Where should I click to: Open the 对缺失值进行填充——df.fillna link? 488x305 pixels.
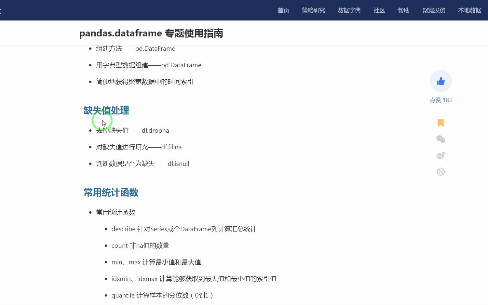click(139, 147)
